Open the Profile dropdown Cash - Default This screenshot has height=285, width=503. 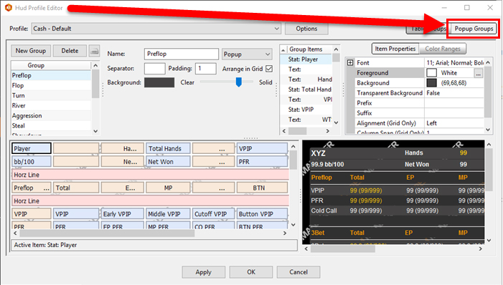point(156,29)
